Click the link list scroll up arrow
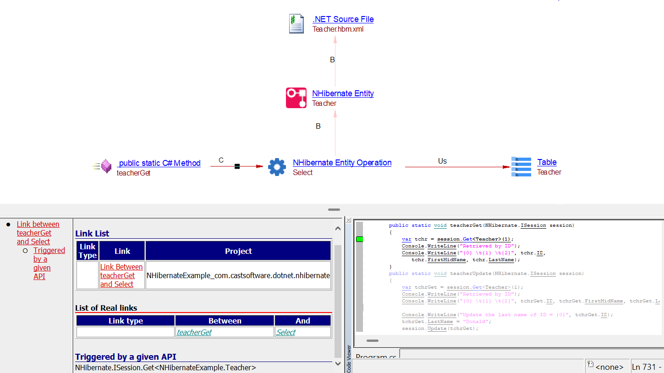664x373 pixels. coord(338,229)
